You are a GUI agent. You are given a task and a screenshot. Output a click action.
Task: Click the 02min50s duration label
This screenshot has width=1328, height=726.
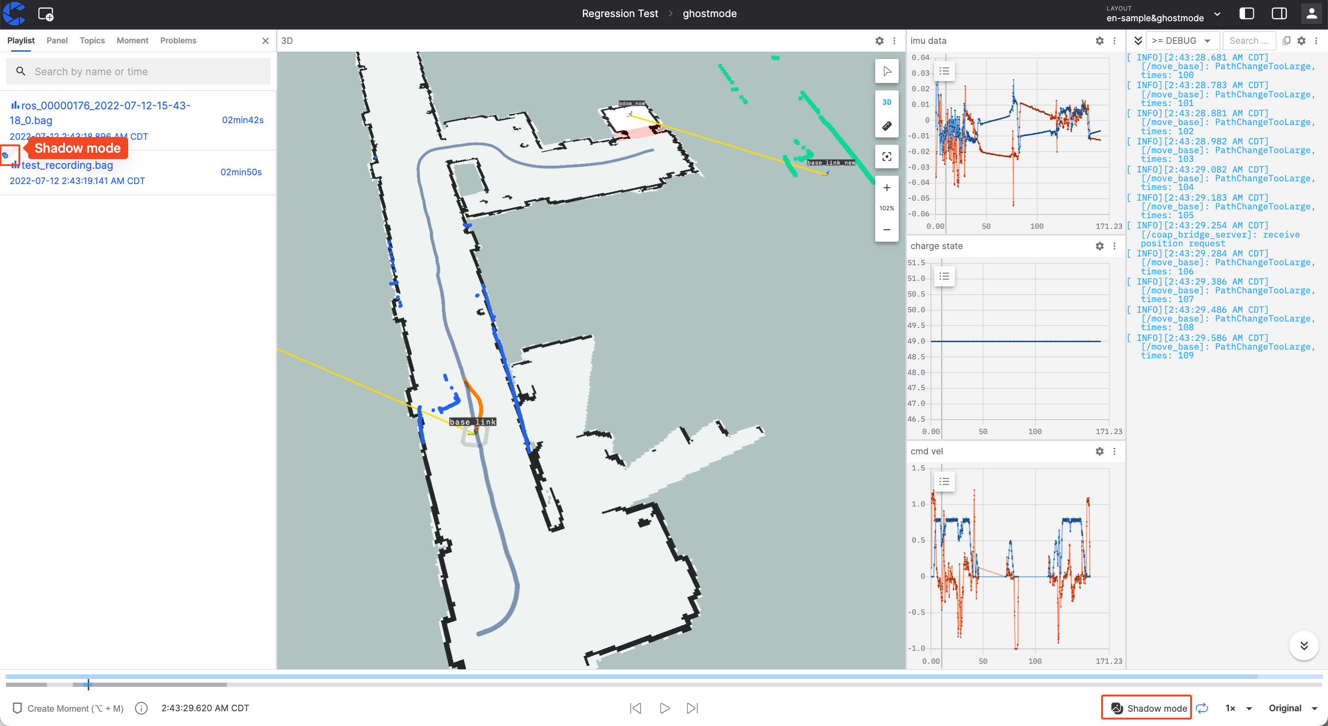click(241, 172)
